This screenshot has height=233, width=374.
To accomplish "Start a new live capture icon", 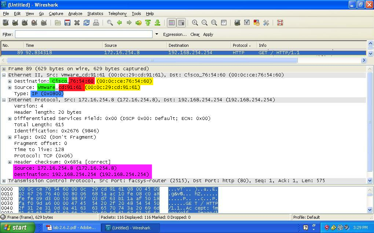I will pyautogui.click(x=25, y=23).
